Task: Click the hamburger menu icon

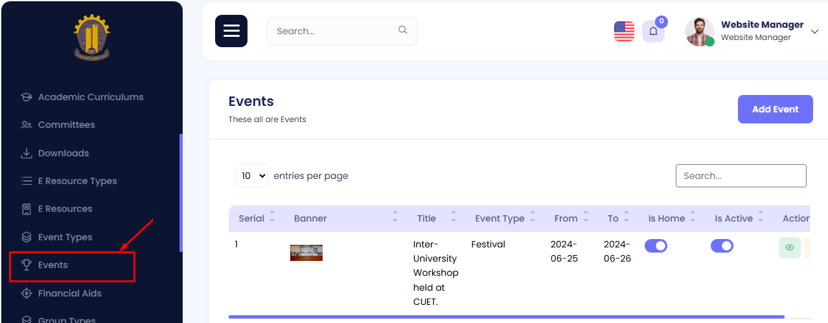Action: 231,31
